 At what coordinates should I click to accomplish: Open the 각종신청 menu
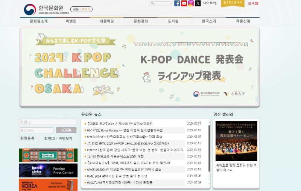click(243, 21)
